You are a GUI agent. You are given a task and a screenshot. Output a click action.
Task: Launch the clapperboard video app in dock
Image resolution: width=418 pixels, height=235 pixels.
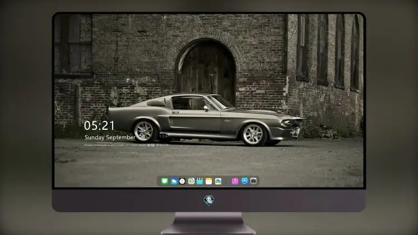(200, 181)
